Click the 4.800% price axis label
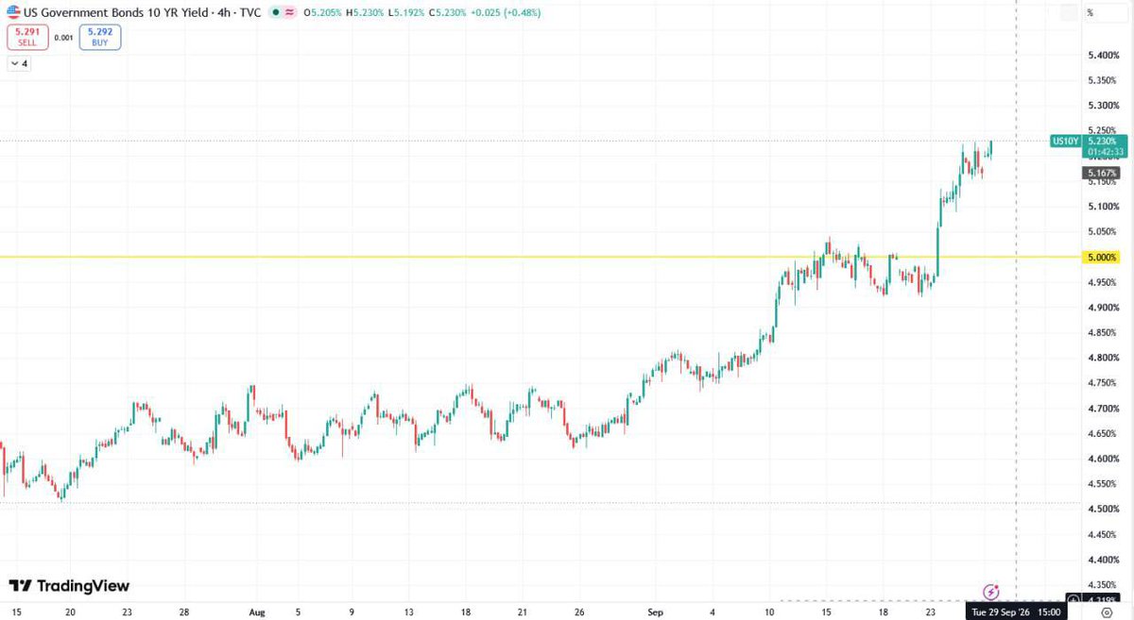The width and height of the screenshot is (1134, 620). pyautogui.click(x=1103, y=358)
